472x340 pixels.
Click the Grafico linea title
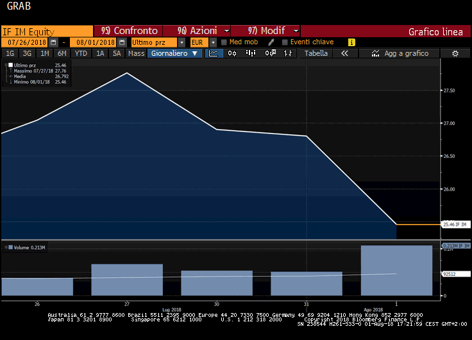[x=435, y=32]
